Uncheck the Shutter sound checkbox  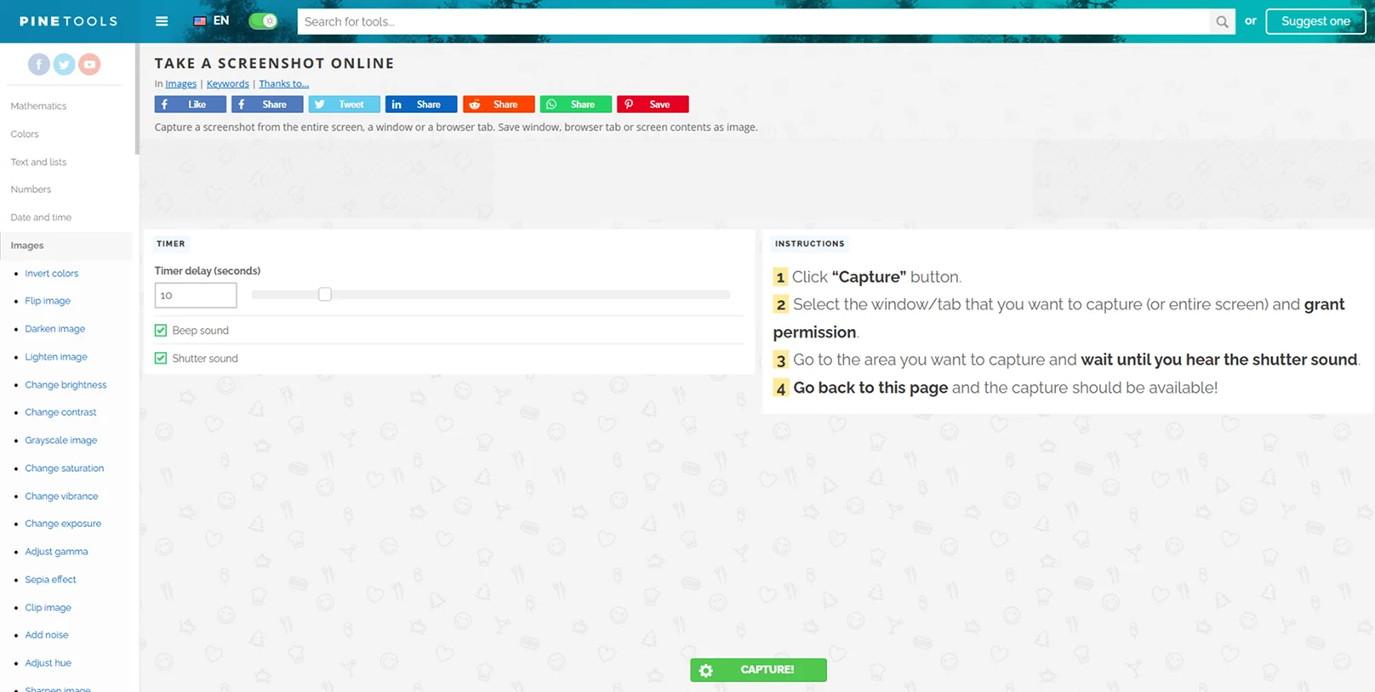(161, 358)
